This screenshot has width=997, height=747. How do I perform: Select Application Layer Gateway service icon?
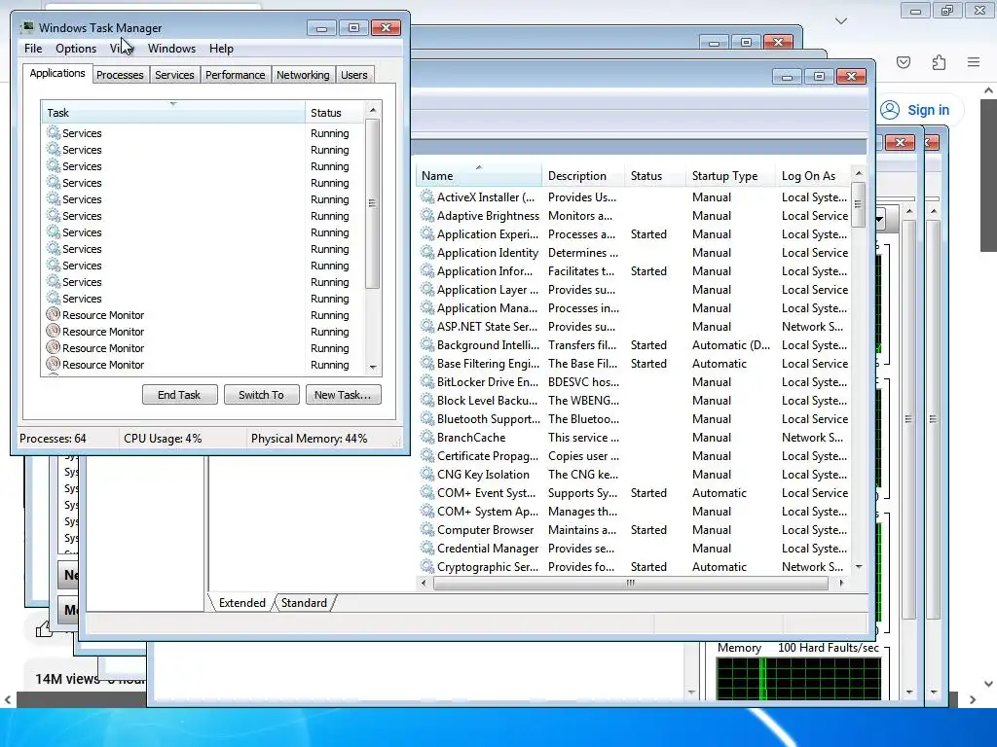[x=427, y=289]
